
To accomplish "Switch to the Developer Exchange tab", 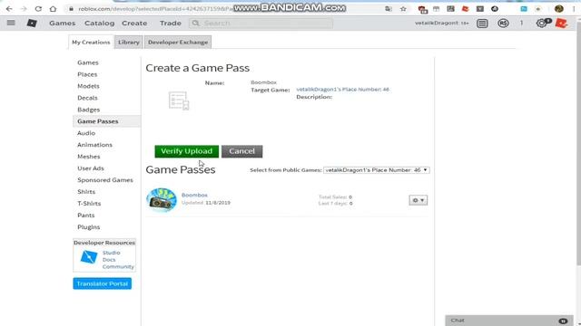I will coord(178,43).
